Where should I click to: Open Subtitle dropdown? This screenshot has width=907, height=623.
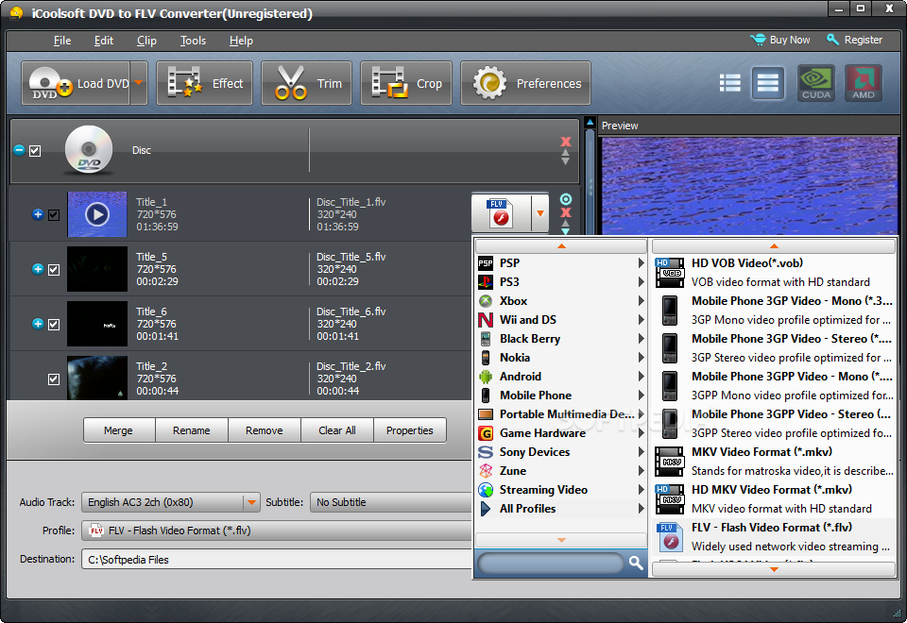[x=392, y=502]
